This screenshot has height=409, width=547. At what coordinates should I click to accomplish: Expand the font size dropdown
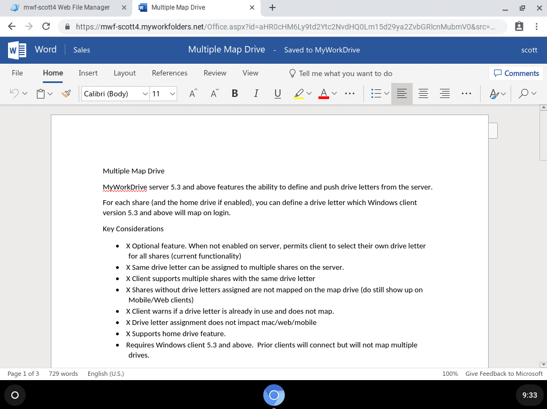pos(172,93)
